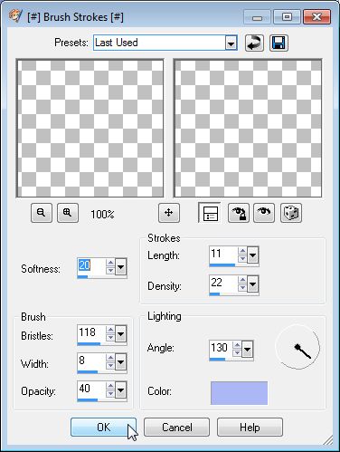
Task: Expand the Softness slider dropdown arrow
Action: tap(120, 267)
